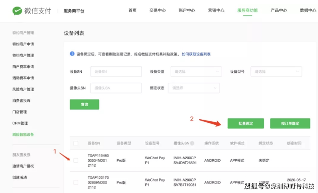Viewport: 318px width, 193px height.
Task: Click 未绑定 status in first device row
Action: (264, 161)
